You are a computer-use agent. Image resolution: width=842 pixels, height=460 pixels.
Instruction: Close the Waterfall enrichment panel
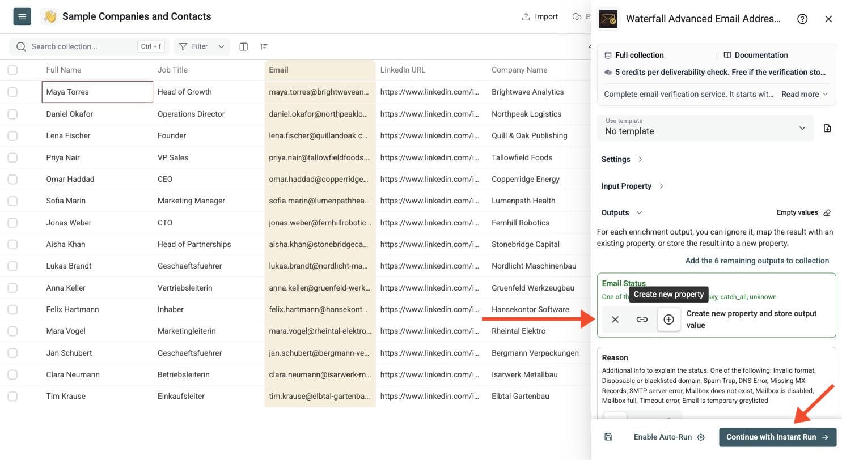pyautogui.click(x=828, y=19)
